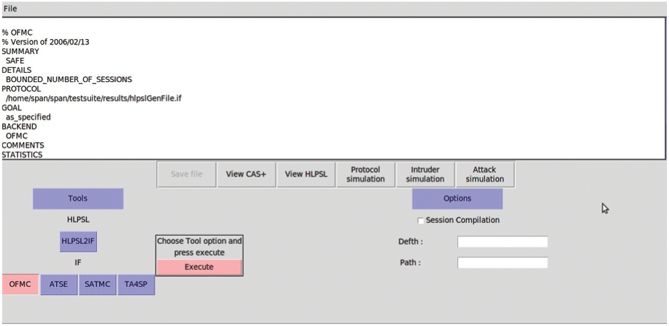Image resolution: width=669 pixels, height=326 pixels.
Task: Choose the ATSE backend
Action: (59, 284)
